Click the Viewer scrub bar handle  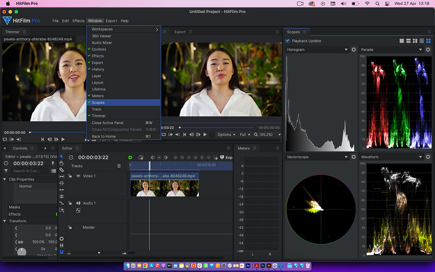(180, 128)
